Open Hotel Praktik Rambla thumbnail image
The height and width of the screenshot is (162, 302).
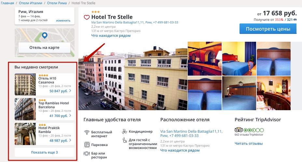pos(25,134)
